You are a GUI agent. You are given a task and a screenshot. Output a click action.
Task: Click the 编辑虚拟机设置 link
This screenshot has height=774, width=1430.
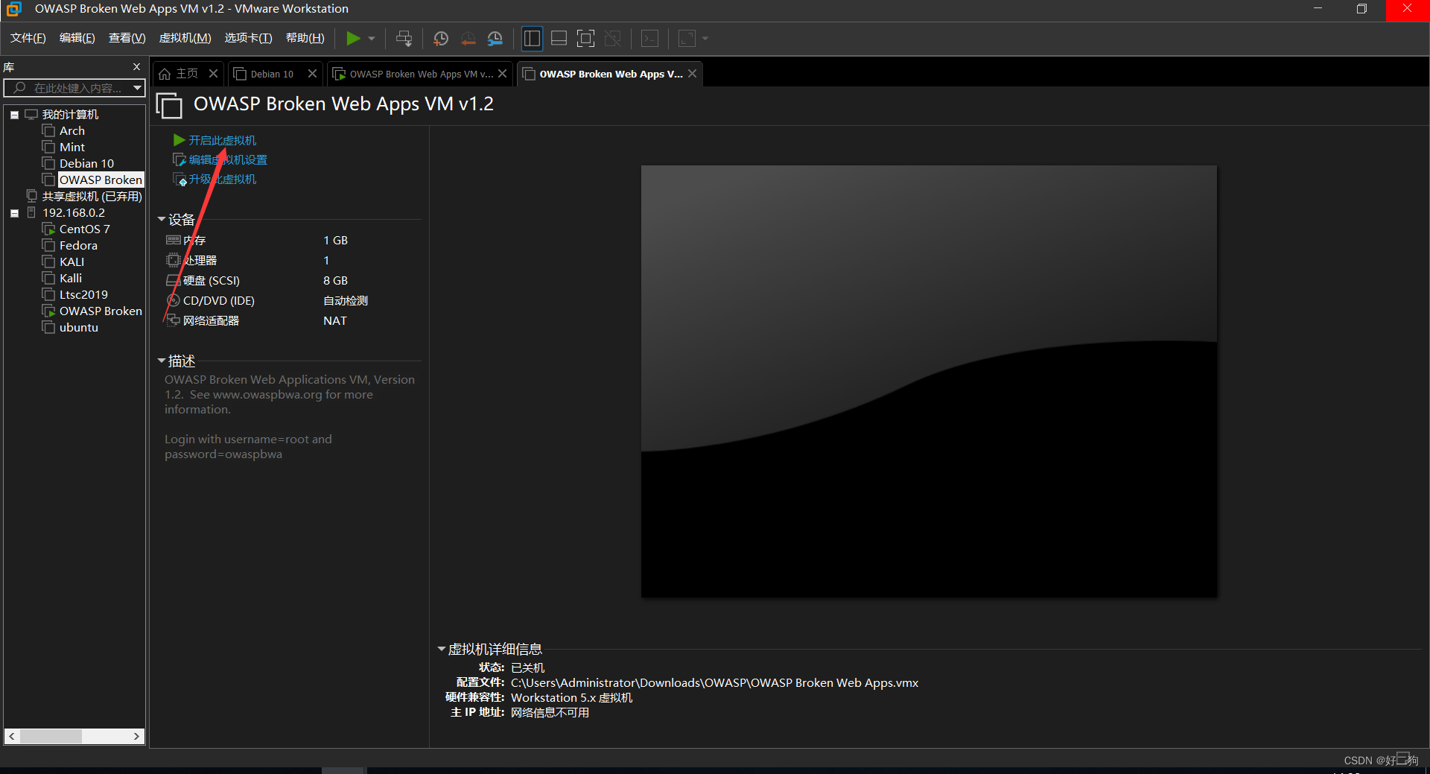pyautogui.click(x=228, y=159)
